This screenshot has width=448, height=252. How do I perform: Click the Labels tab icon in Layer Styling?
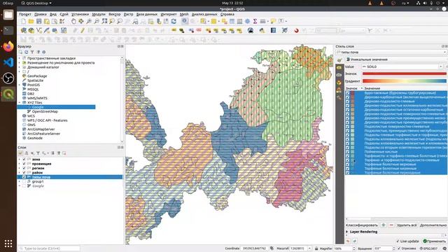339,68
